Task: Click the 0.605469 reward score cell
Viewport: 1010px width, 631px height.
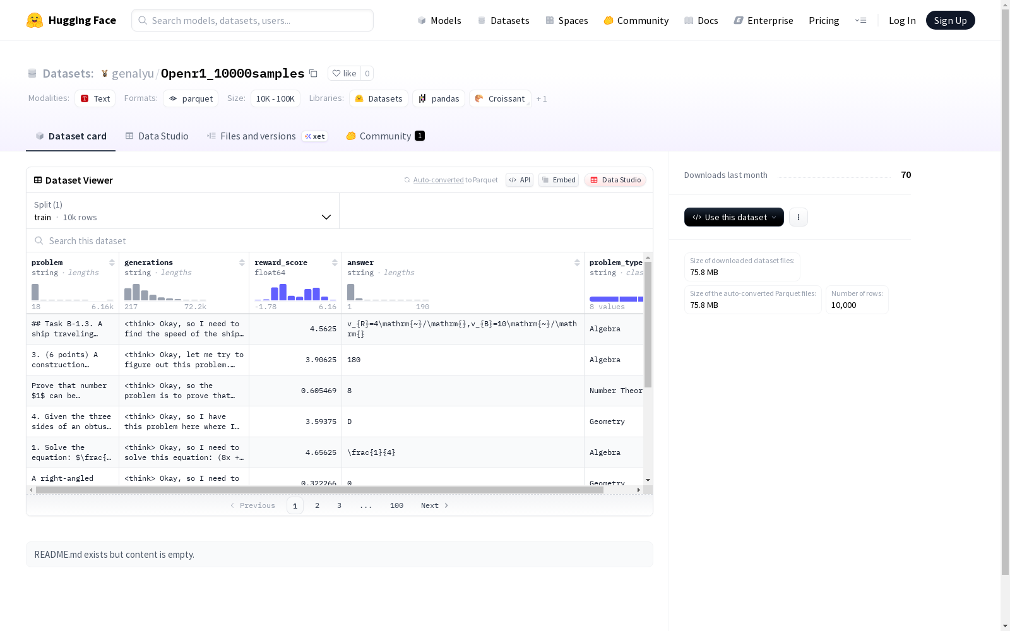Action: click(x=295, y=391)
